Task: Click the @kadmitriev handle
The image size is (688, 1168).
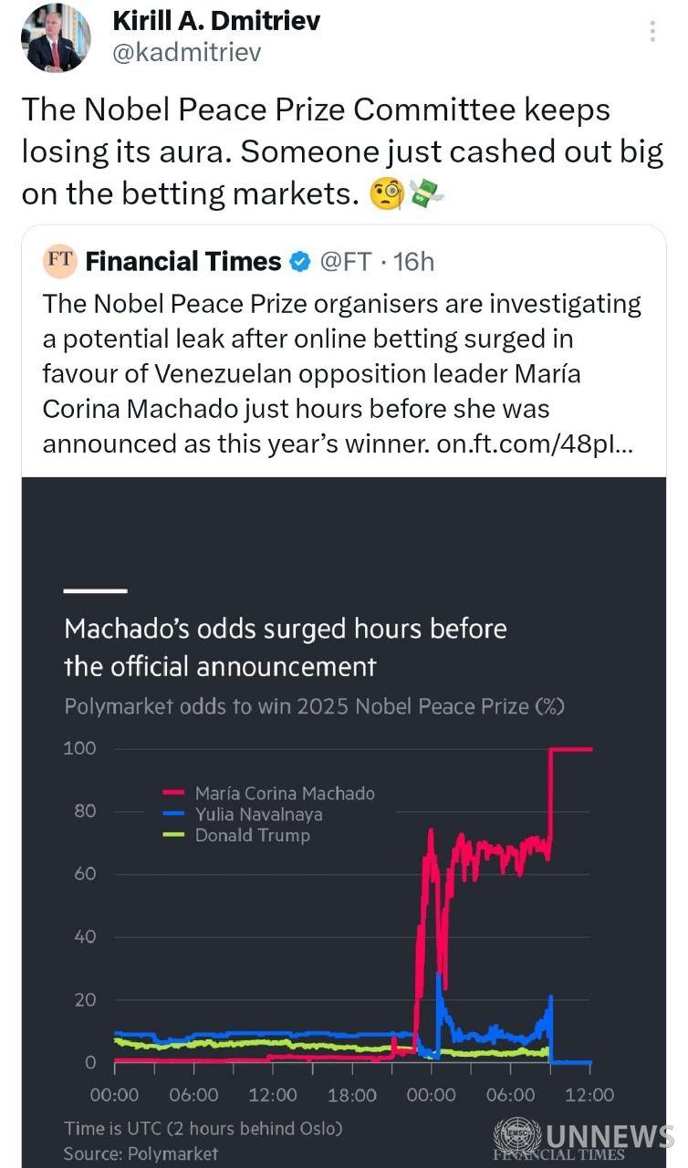Action: point(186,53)
